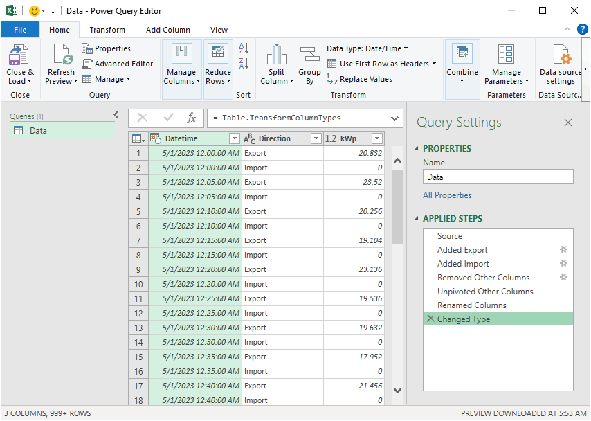Select the Source step

pos(498,236)
